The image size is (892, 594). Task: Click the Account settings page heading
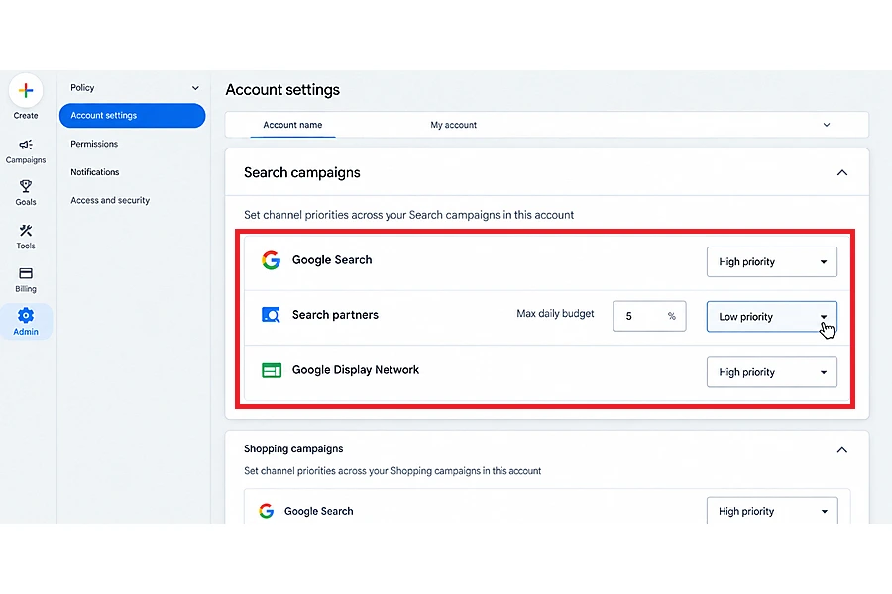pyautogui.click(x=282, y=90)
